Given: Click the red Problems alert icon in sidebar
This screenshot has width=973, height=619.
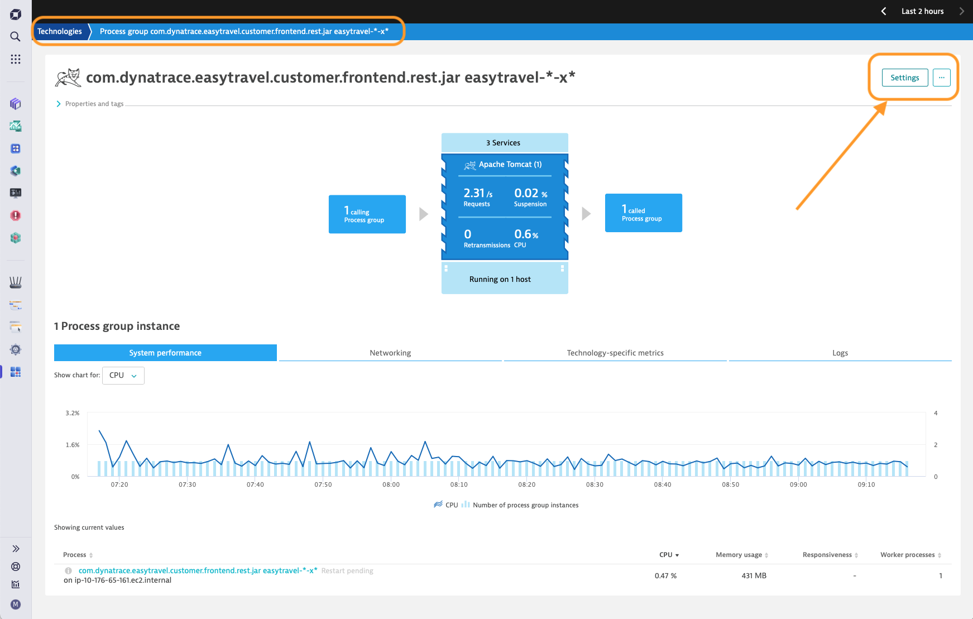Looking at the screenshot, I should (x=15, y=215).
